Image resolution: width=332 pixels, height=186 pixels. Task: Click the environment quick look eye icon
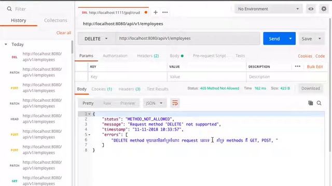click(311, 9)
